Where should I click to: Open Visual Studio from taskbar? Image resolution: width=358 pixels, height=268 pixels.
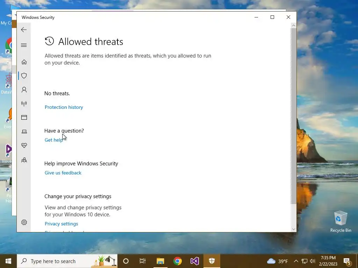point(194,261)
